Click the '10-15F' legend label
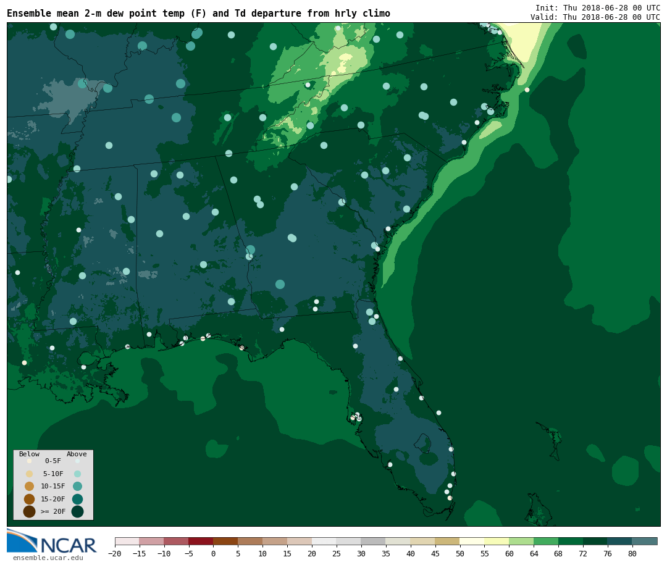This screenshot has height=565, width=667. coord(53,486)
